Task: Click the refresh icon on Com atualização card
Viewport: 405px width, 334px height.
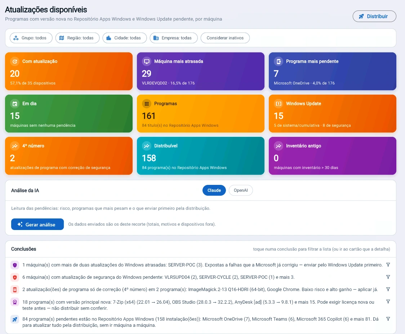Action: click(15, 61)
